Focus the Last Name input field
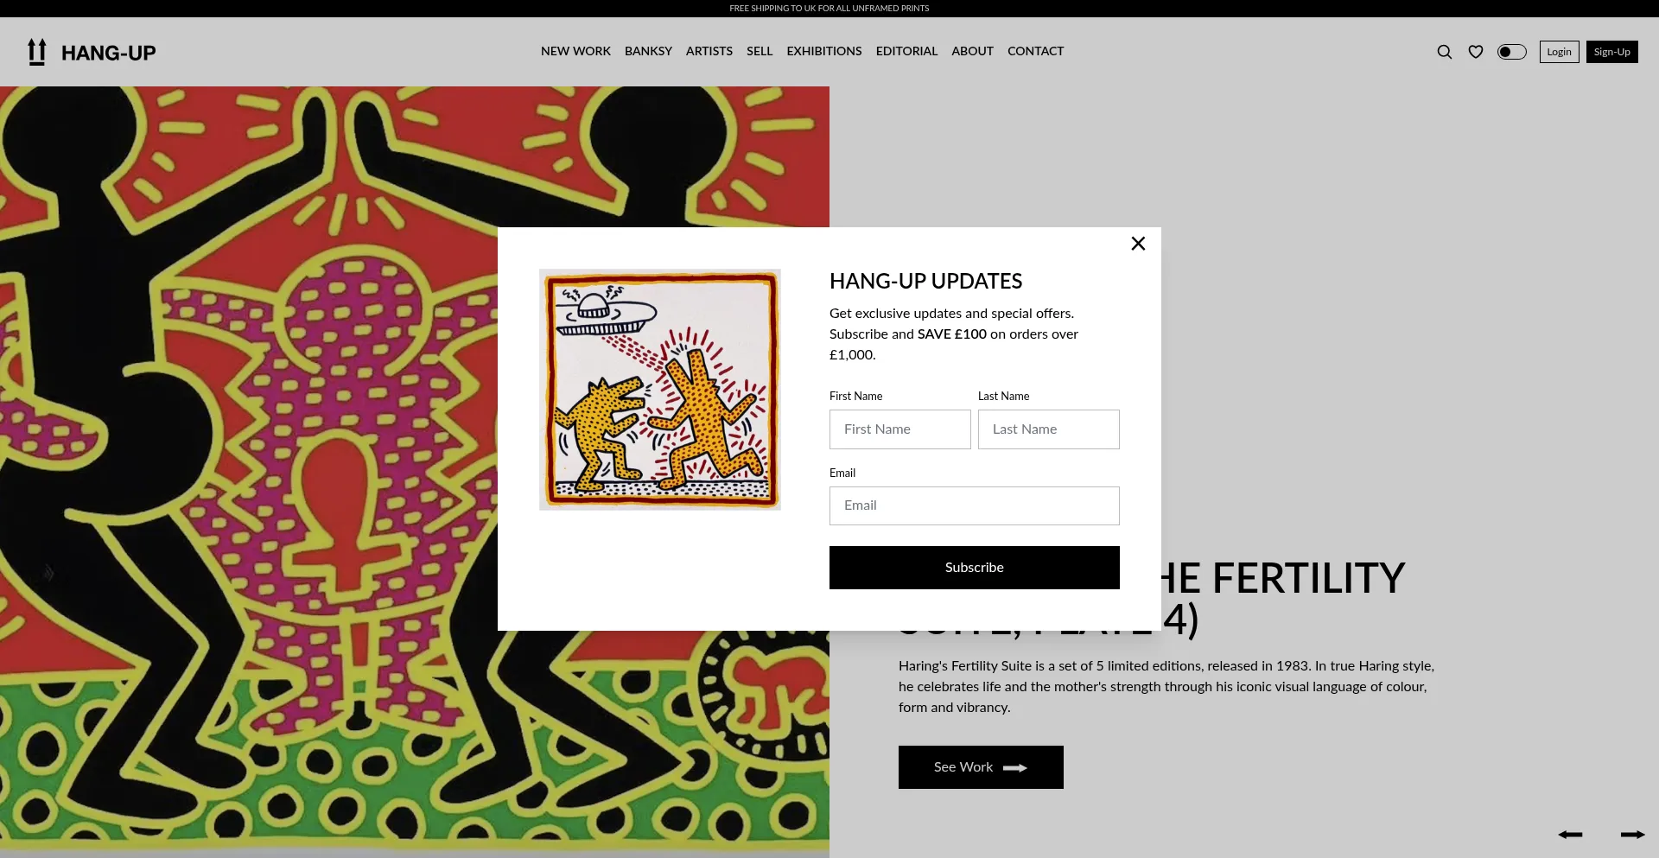 pos(1049,429)
